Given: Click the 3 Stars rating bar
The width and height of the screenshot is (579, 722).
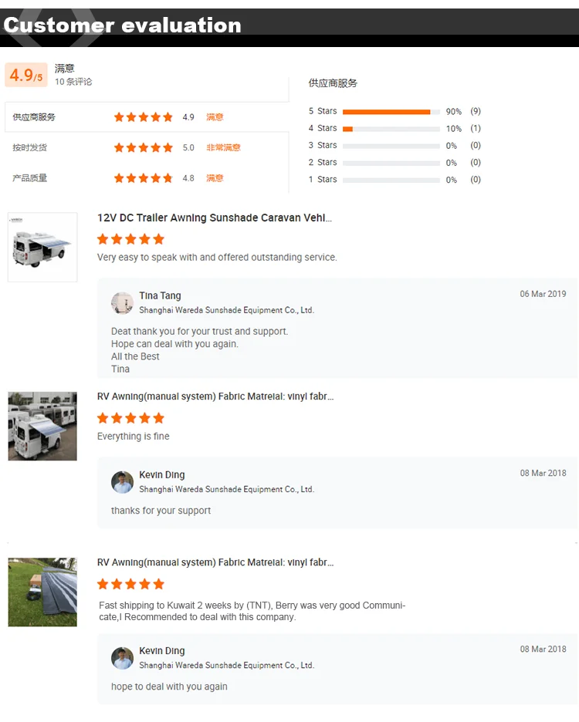Looking at the screenshot, I should click(391, 146).
